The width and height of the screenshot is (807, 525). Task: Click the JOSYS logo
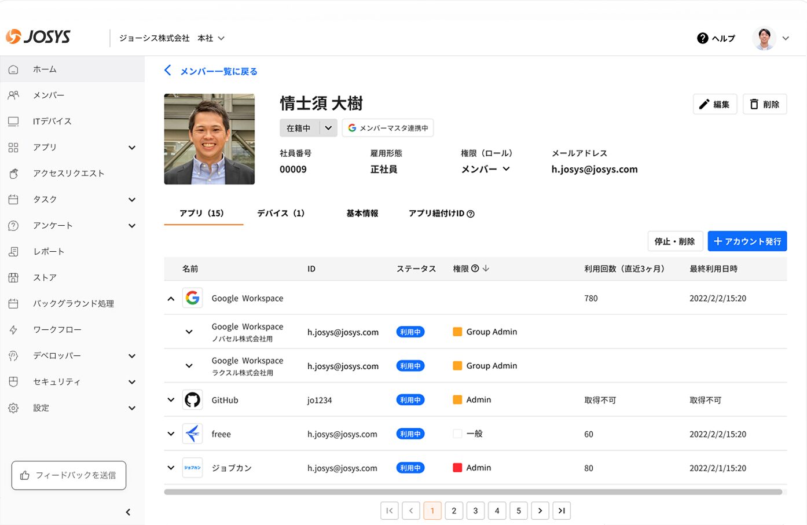tap(38, 37)
